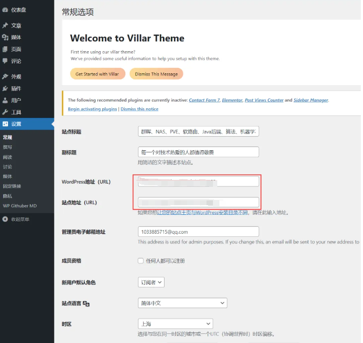Select 讨论 settings submenu
This screenshot has width=363, height=343.
tap(8, 166)
